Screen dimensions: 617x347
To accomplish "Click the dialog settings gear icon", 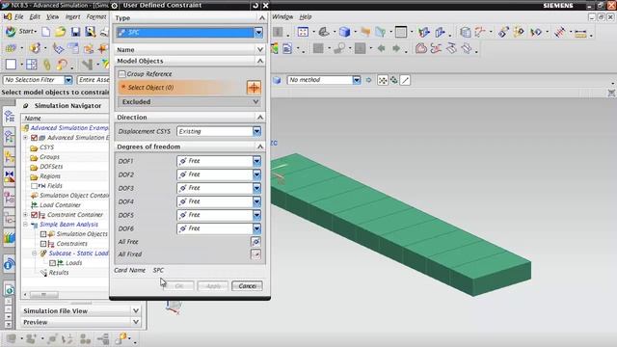I will click(115, 6).
